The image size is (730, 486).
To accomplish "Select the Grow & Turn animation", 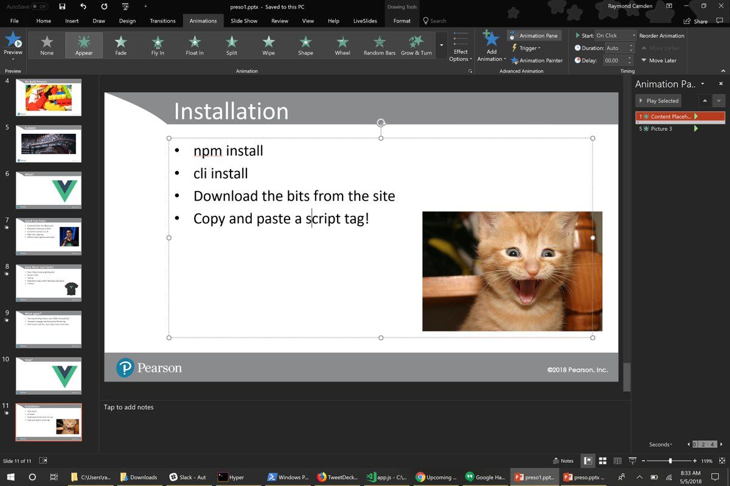I will 416,45.
